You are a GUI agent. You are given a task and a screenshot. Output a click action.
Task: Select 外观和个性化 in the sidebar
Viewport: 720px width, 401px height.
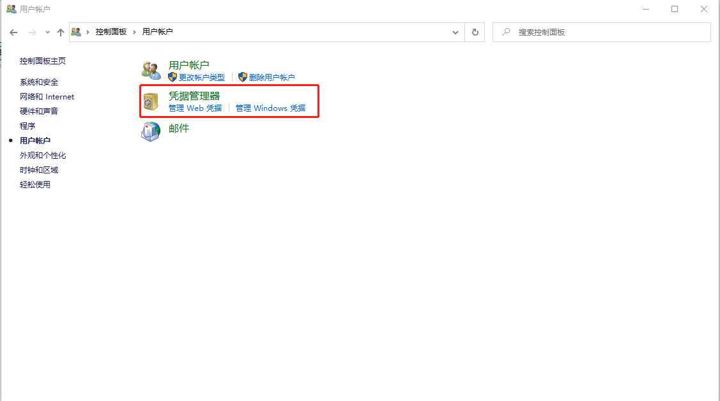tap(43, 156)
